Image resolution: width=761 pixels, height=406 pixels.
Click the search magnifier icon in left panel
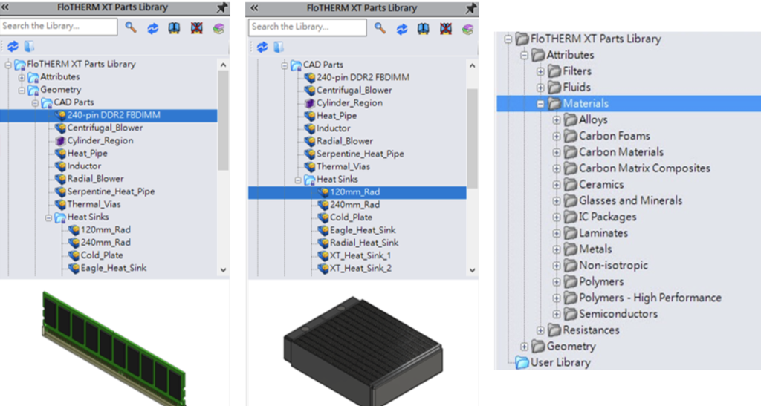(x=131, y=27)
